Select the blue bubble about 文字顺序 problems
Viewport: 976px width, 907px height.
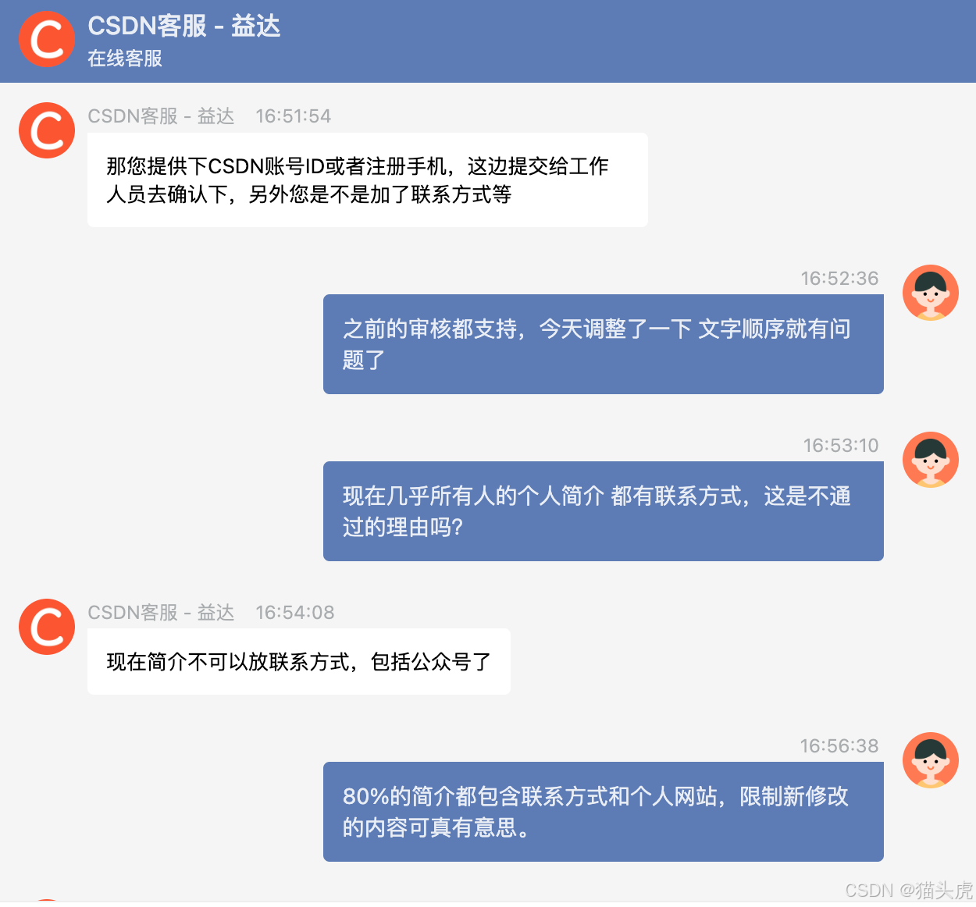[603, 344]
